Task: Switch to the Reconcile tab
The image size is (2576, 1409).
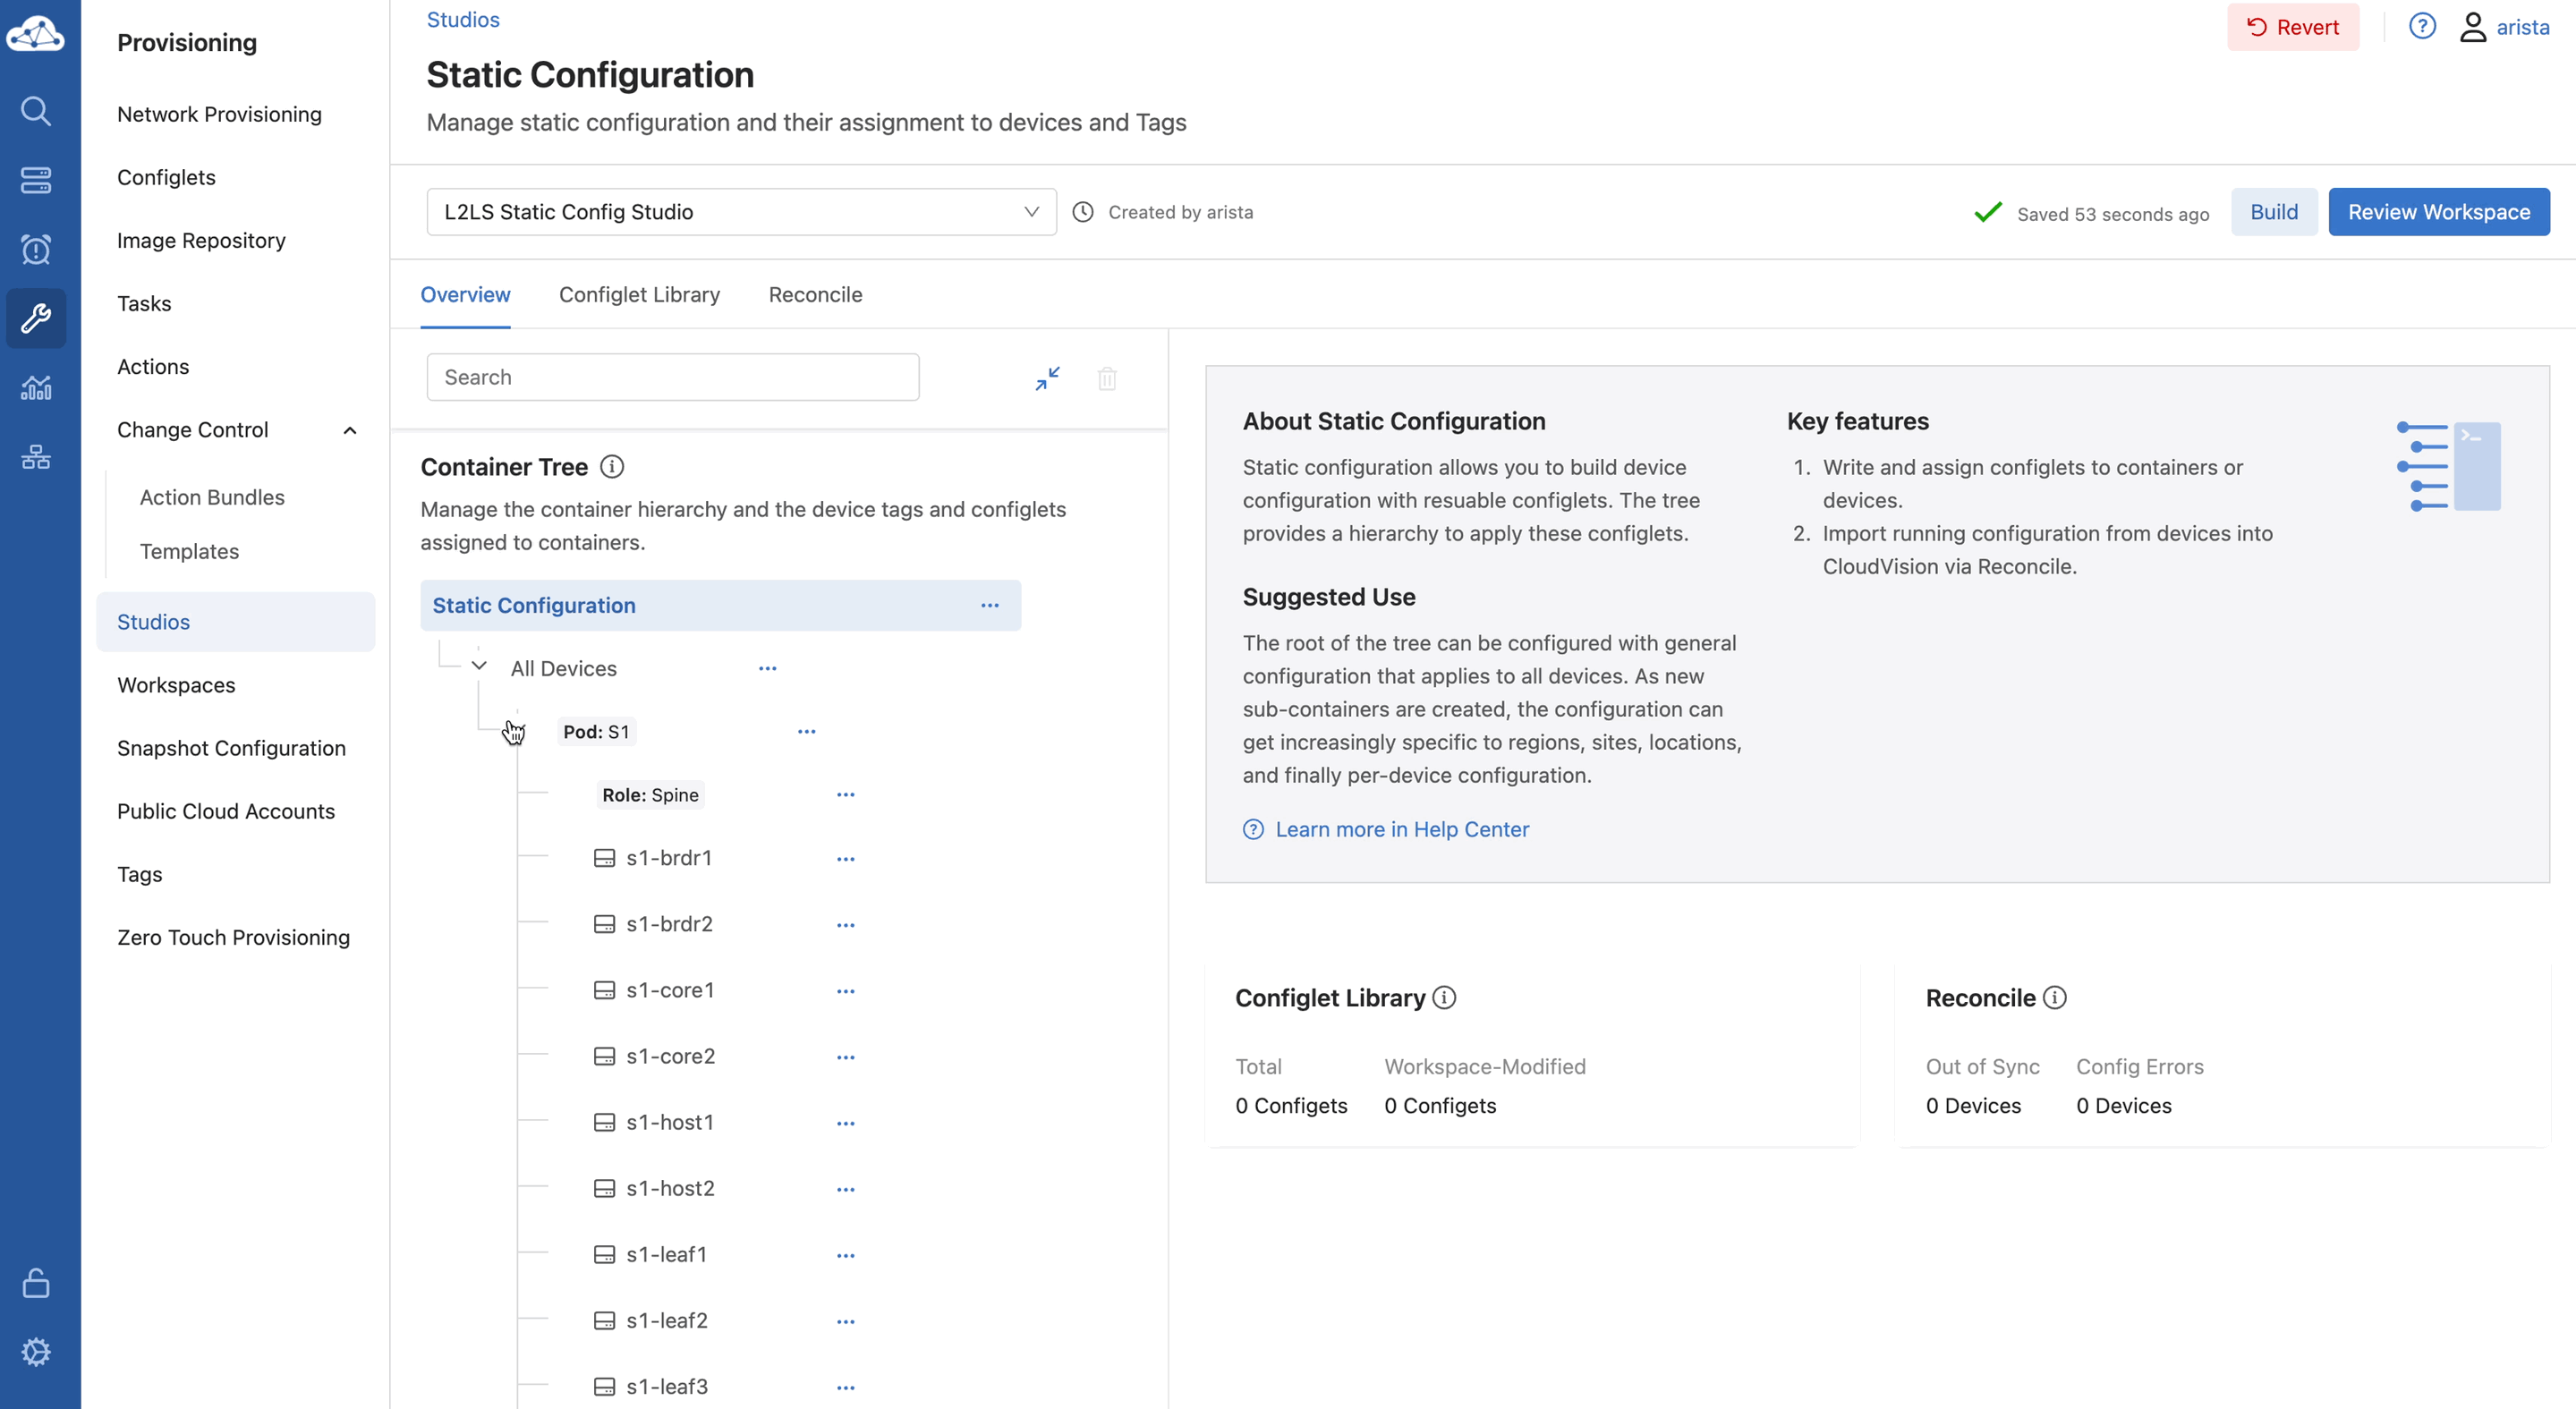Action: [815, 295]
